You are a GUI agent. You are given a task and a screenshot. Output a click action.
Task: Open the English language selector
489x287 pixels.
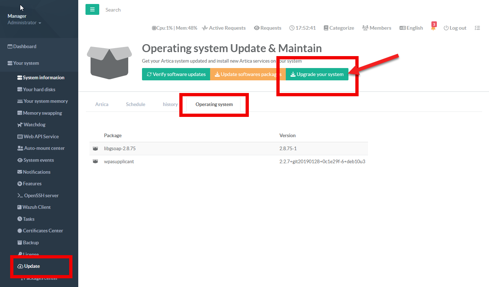point(411,28)
